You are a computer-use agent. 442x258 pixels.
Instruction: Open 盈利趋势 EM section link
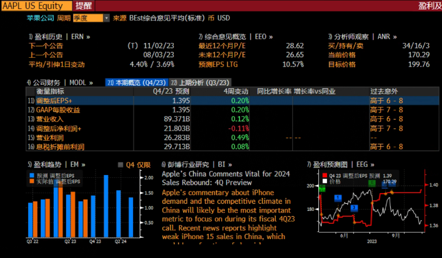point(57,164)
